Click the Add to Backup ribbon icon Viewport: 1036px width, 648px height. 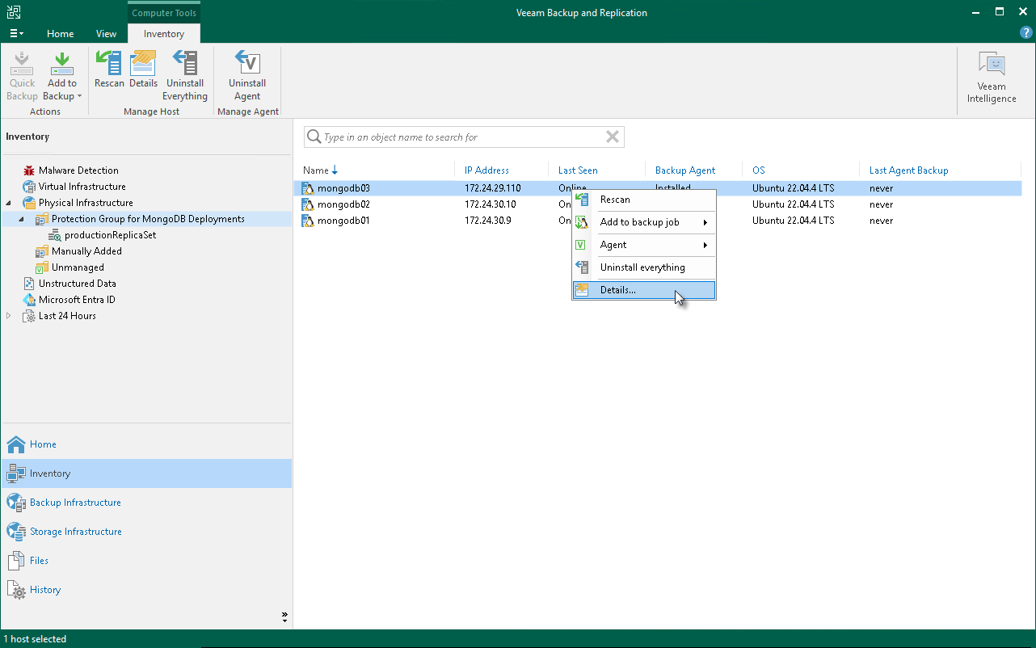pos(62,76)
